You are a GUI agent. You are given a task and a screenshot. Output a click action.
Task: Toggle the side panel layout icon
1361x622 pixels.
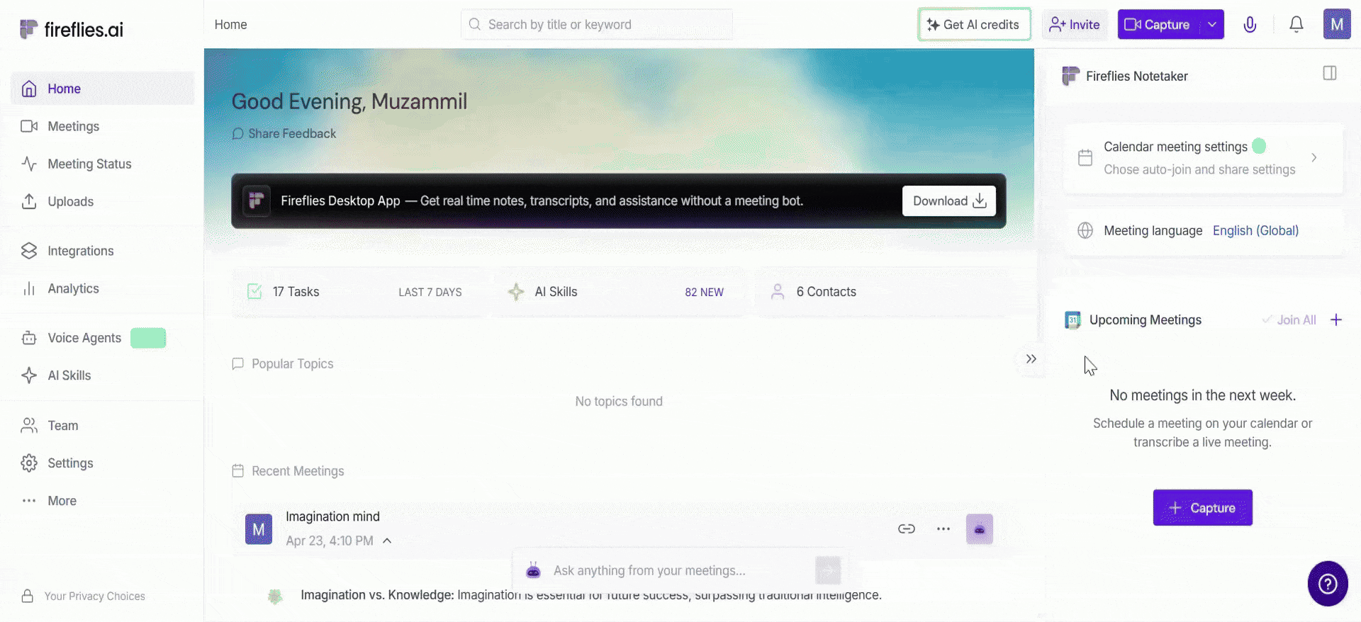tap(1330, 74)
